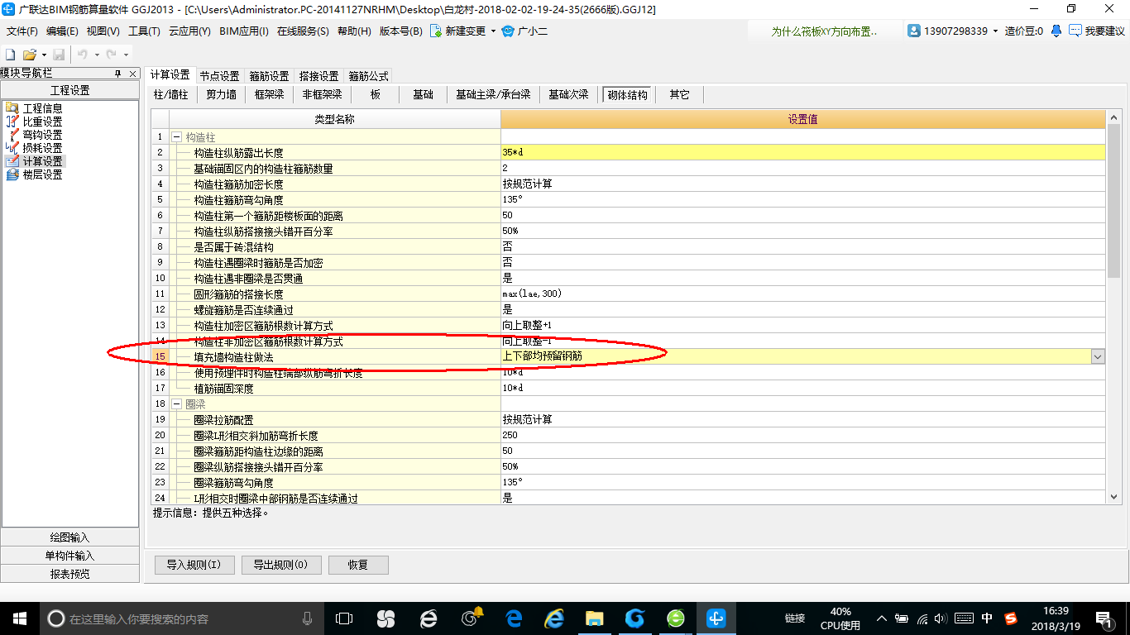Open the fan-shaped app on taskbar

click(385, 618)
